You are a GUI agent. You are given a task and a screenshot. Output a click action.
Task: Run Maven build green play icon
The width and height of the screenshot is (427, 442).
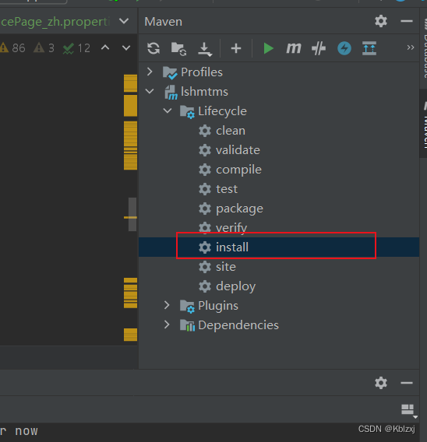tap(268, 48)
